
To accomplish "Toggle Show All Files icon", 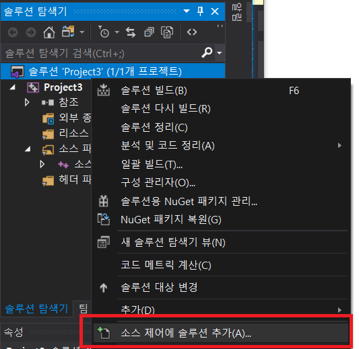I will 167,32.
